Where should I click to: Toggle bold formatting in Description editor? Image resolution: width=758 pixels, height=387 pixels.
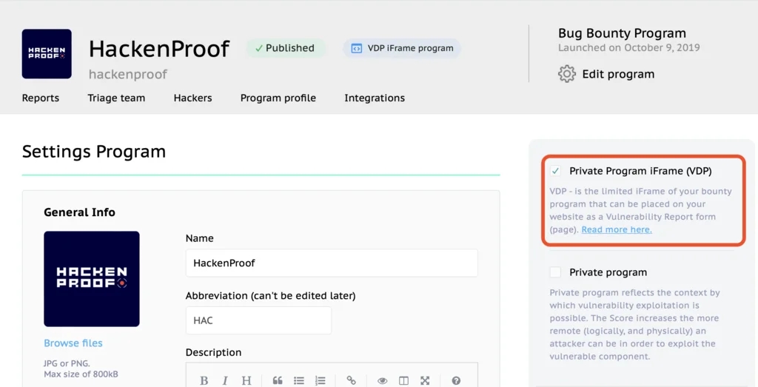[204, 381]
